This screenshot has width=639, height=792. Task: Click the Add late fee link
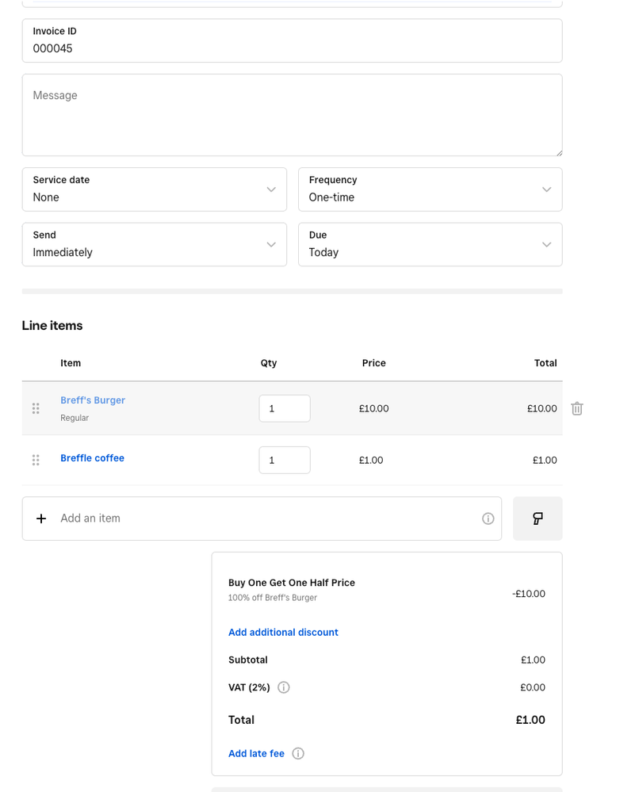256,753
